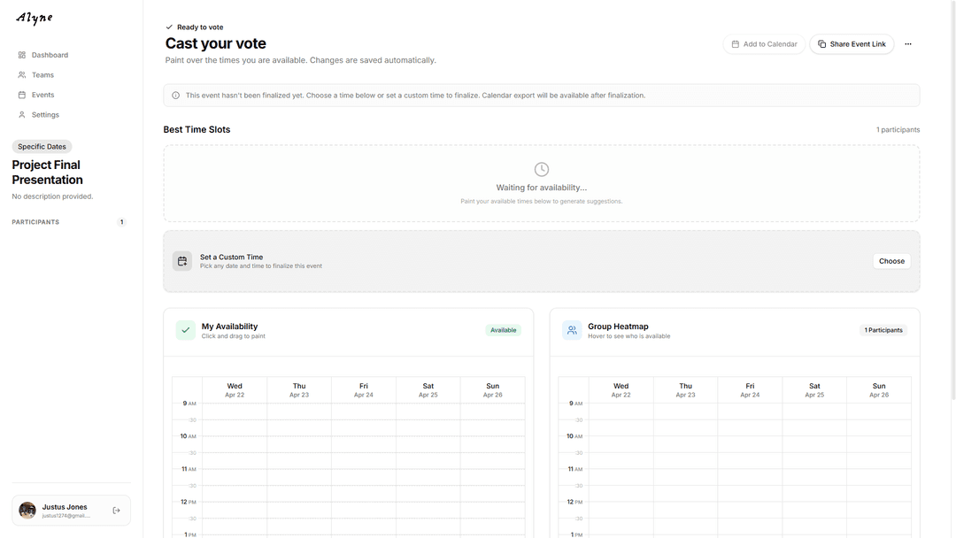956x538 pixels.
Task: Select Sat Apr 25 column in My Availability
Action: (x=428, y=390)
